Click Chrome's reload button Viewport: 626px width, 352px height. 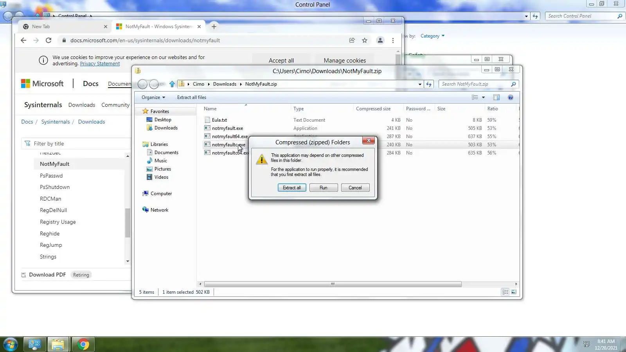pyautogui.click(x=49, y=40)
